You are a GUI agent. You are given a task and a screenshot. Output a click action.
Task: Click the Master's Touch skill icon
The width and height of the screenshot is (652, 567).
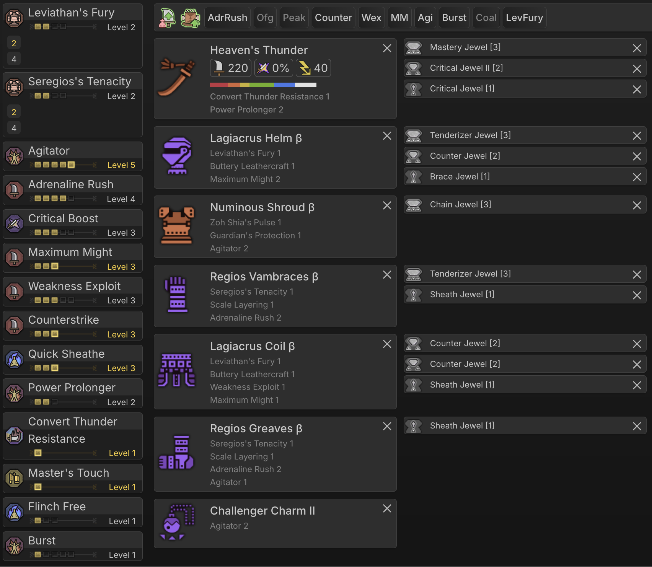[x=14, y=478]
